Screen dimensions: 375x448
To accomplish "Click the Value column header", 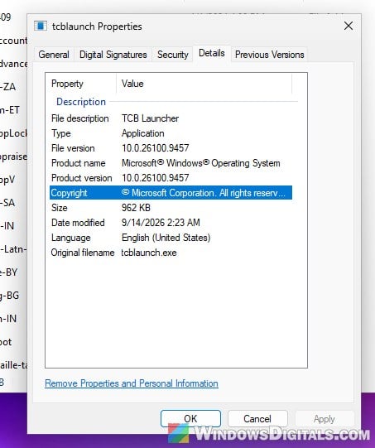I will [204, 84].
